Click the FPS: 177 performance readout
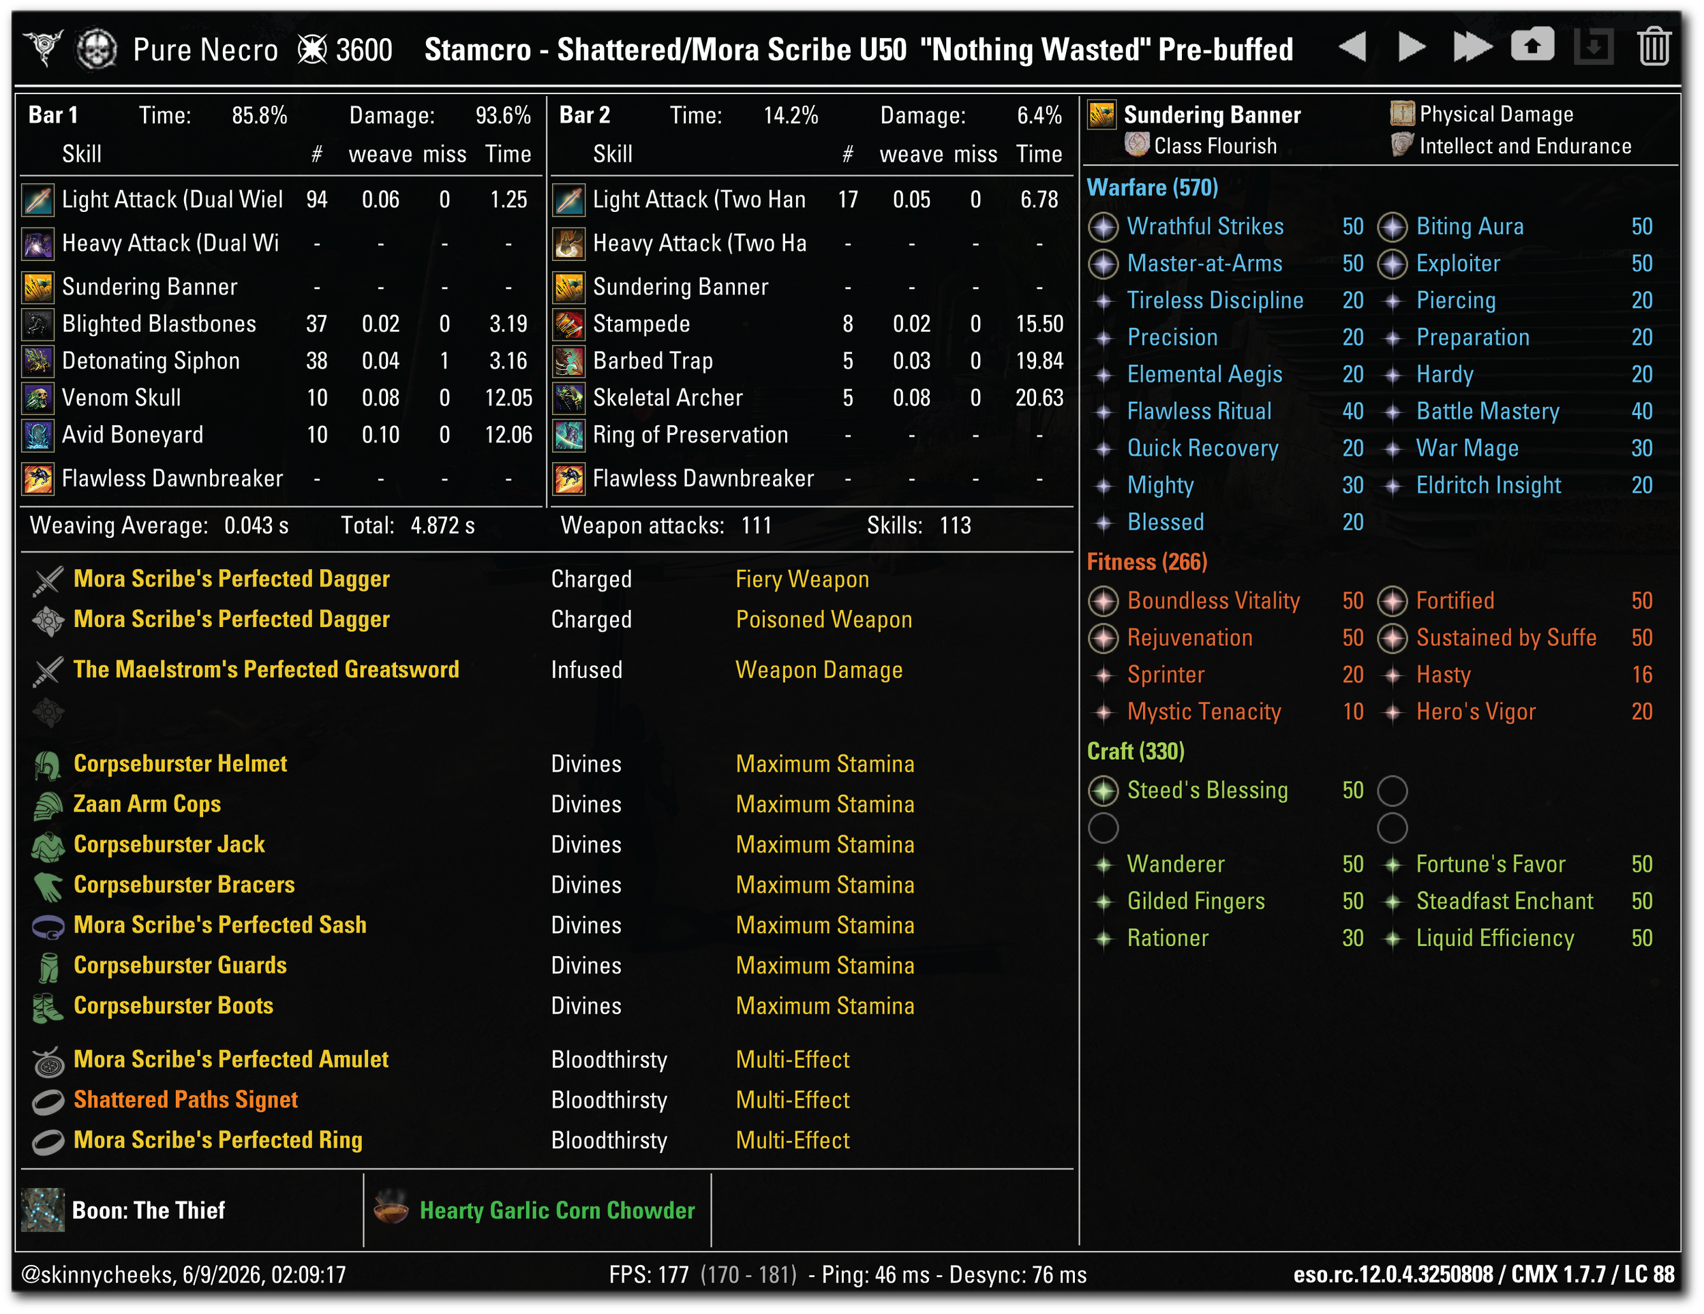 coord(648,1275)
